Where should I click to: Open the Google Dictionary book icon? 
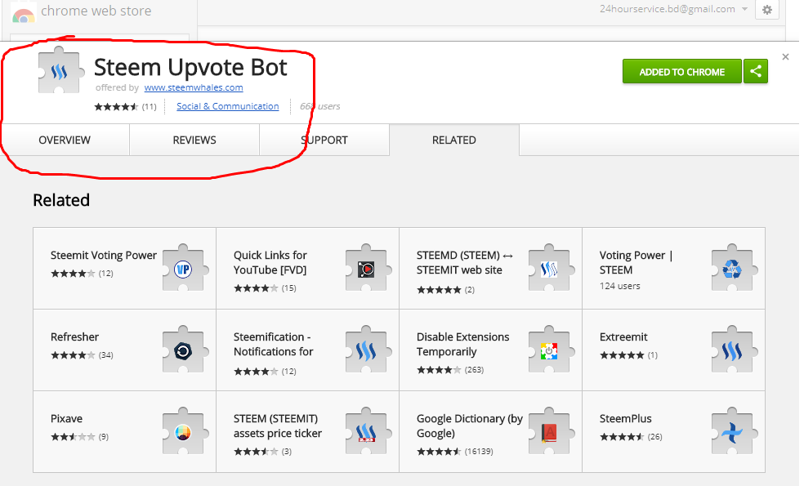(x=552, y=431)
